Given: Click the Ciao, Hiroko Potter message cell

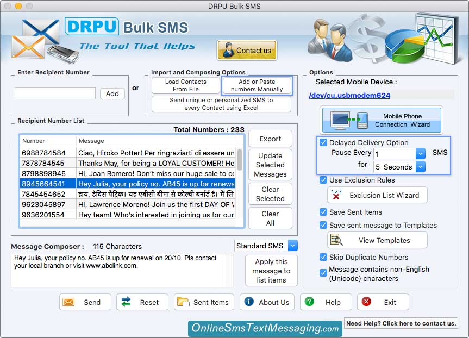Looking at the screenshot, I should tap(156, 153).
